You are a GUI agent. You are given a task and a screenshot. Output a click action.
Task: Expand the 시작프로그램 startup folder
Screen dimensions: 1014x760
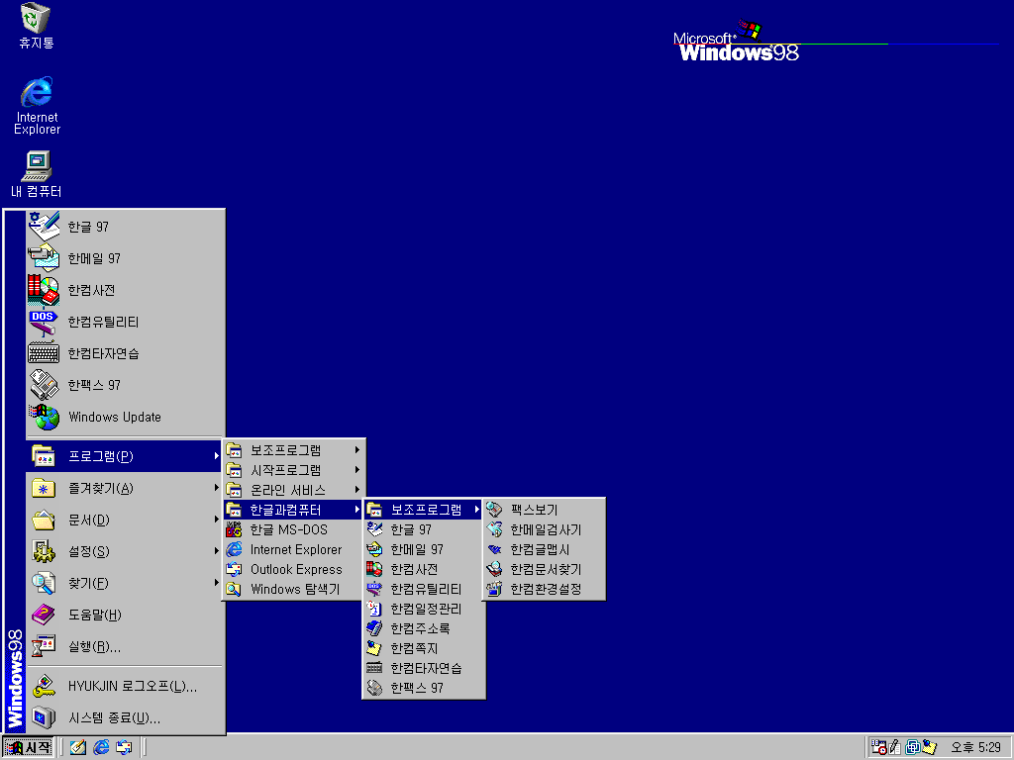click(293, 470)
